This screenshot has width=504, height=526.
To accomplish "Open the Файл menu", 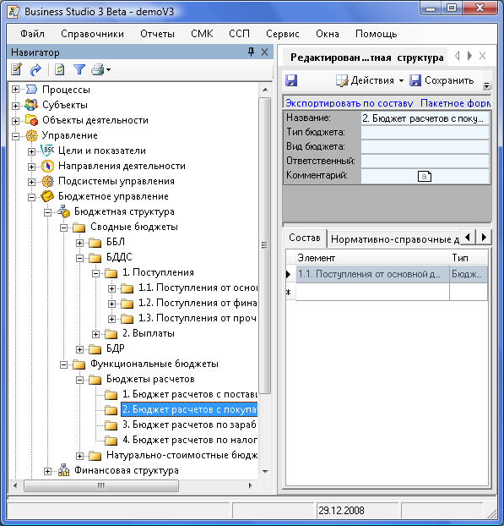I will (32, 34).
